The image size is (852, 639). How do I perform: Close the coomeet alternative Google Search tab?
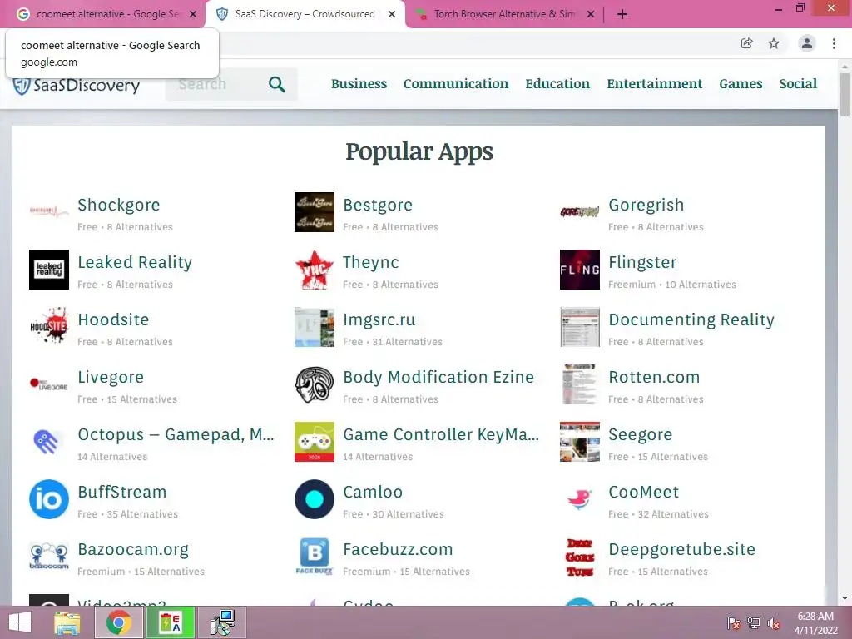click(x=193, y=14)
